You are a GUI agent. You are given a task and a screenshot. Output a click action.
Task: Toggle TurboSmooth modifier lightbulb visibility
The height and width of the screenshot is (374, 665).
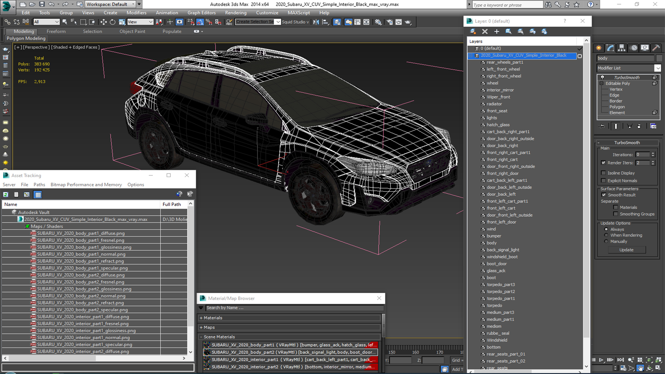coord(602,78)
